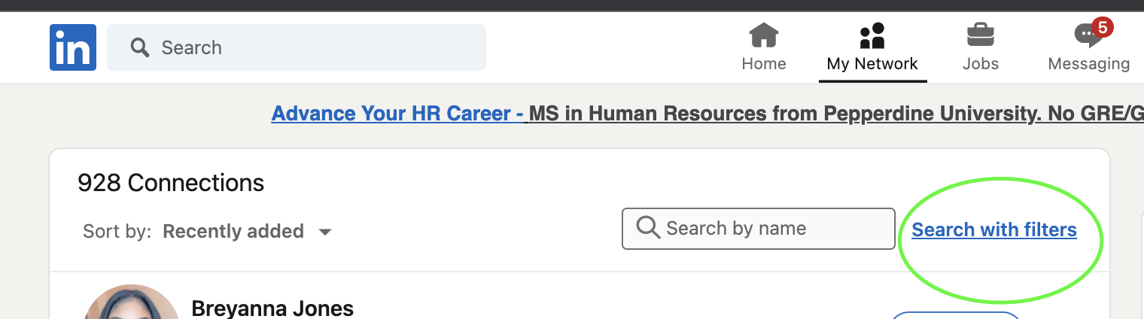Viewport: 1144px width, 319px height.
Task: Click the Search with filters link
Action: (x=994, y=229)
